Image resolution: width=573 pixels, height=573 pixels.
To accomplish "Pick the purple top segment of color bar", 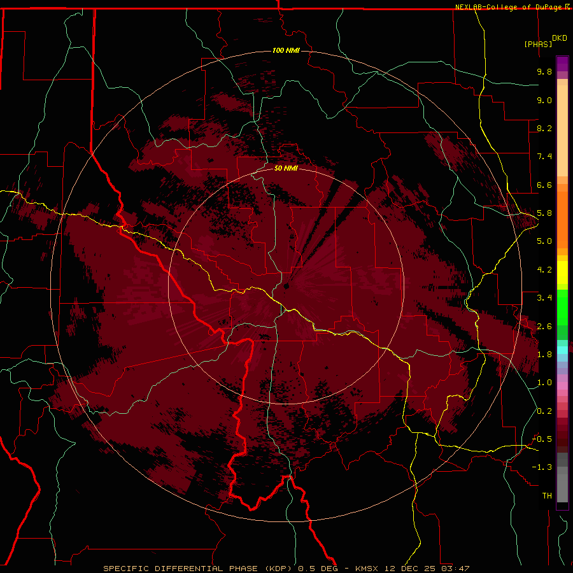I will (x=562, y=64).
